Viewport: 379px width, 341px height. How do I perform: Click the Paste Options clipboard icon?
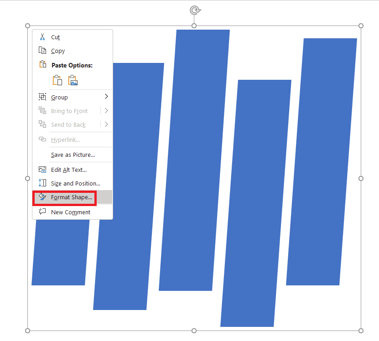[x=42, y=64]
